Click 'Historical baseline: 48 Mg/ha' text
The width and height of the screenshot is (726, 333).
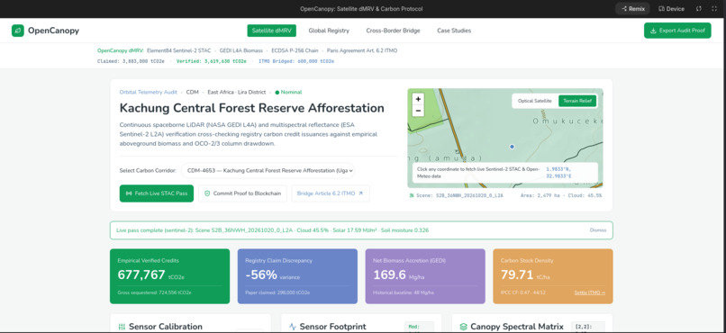coord(404,292)
